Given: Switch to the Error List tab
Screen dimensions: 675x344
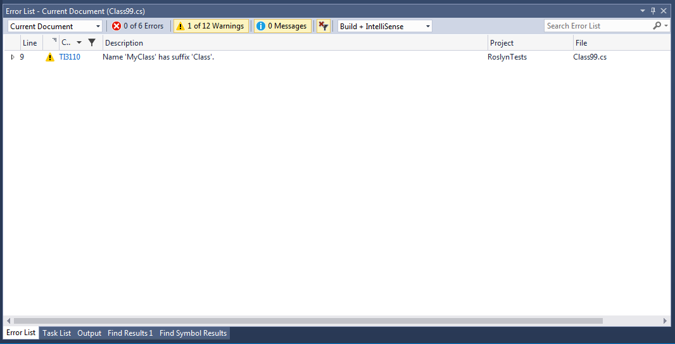Looking at the screenshot, I should pos(21,333).
